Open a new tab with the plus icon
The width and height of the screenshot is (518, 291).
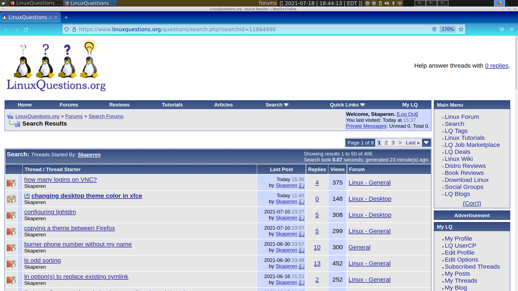[66, 18]
